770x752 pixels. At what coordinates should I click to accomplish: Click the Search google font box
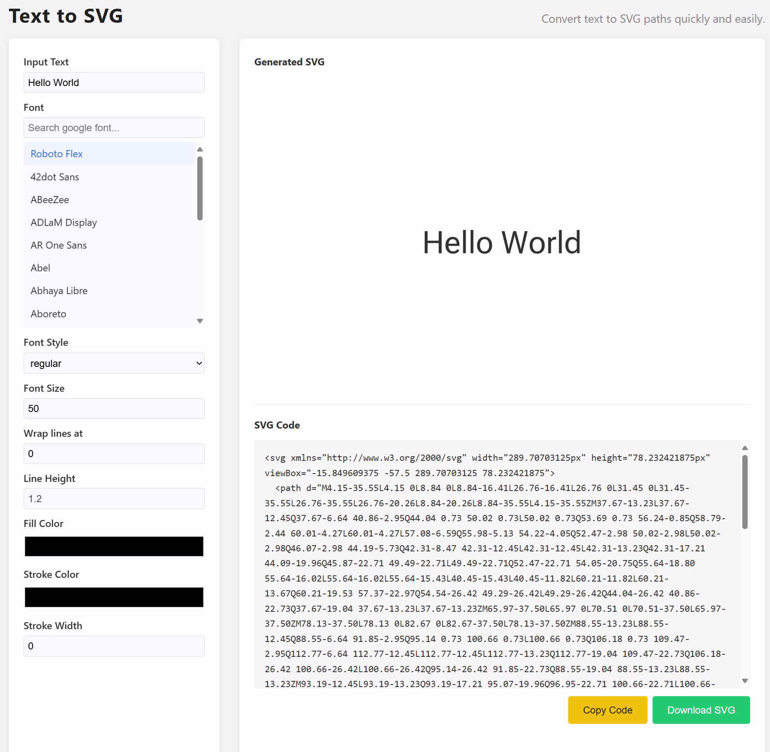click(x=114, y=128)
